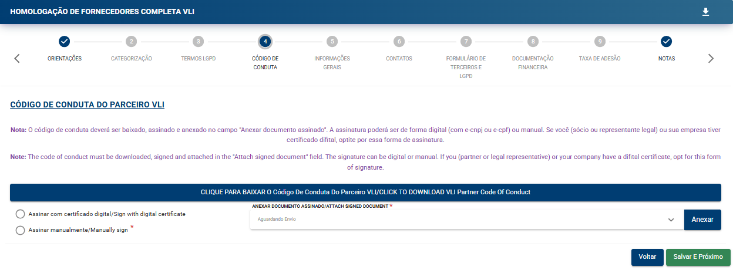Click the right arrow to scroll steps forward
This screenshot has height=270, width=733.
[x=711, y=58]
